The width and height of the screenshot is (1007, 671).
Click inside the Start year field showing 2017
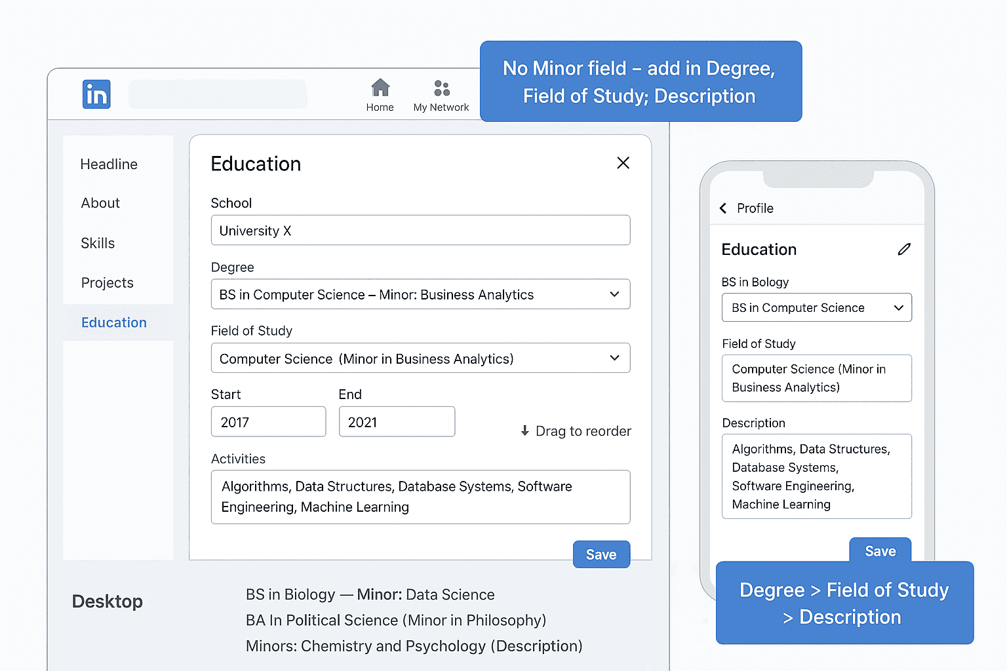pos(268,421)
